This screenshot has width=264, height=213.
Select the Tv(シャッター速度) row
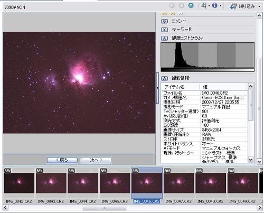204,112
